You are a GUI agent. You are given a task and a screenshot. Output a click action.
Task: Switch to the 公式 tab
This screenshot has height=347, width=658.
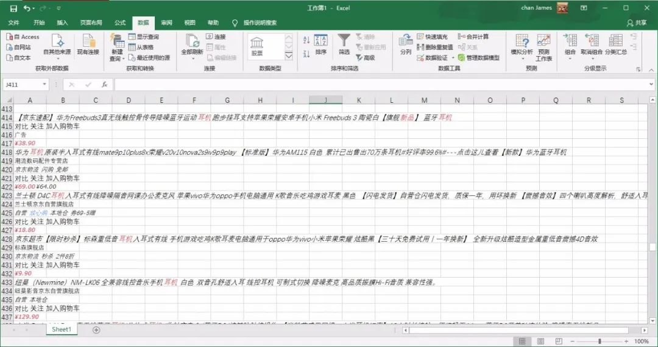pyautogui.click(x=120, y=23)
